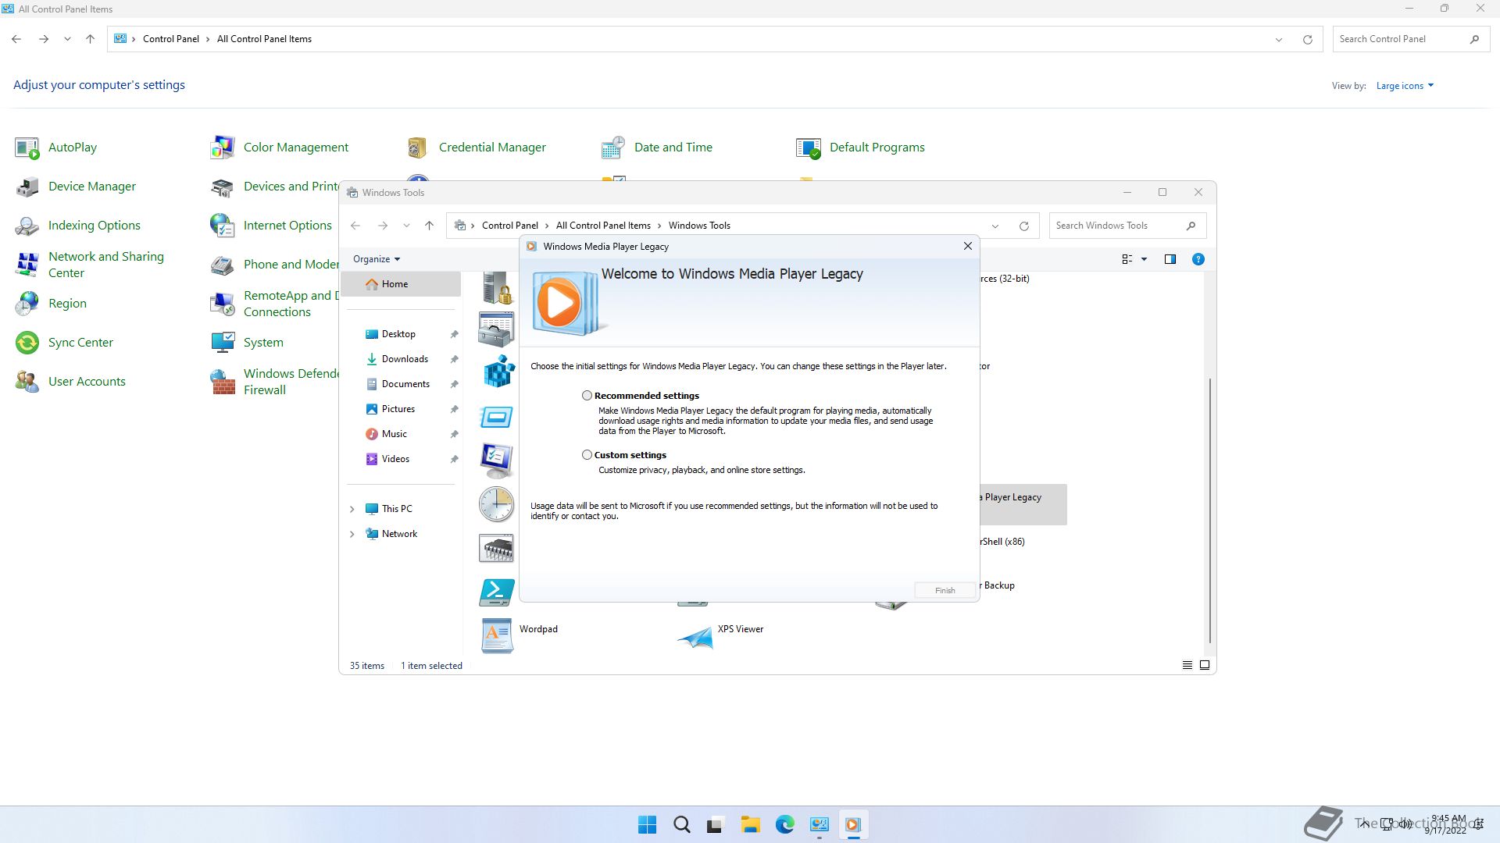Screen dimensions: 1500x843
Task: Click the Finish button in the Media Player dialog
Action: (x=945, y=590)
